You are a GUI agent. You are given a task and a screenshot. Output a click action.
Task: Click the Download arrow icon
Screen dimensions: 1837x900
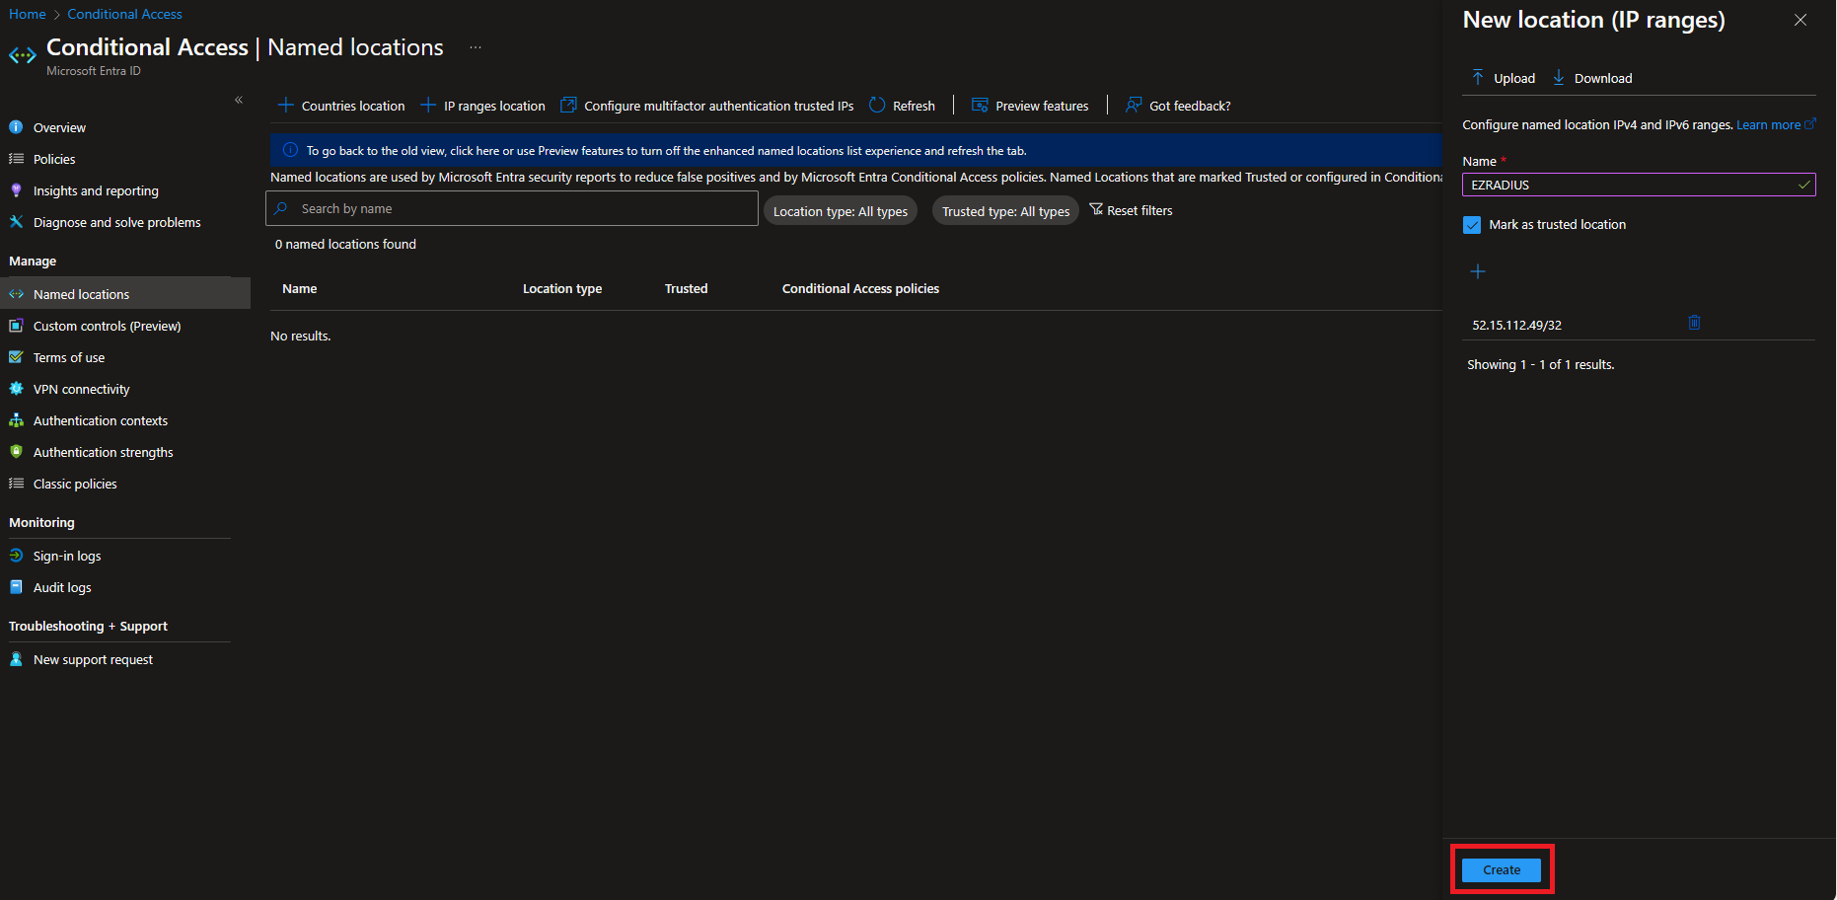coord(1559,78)
